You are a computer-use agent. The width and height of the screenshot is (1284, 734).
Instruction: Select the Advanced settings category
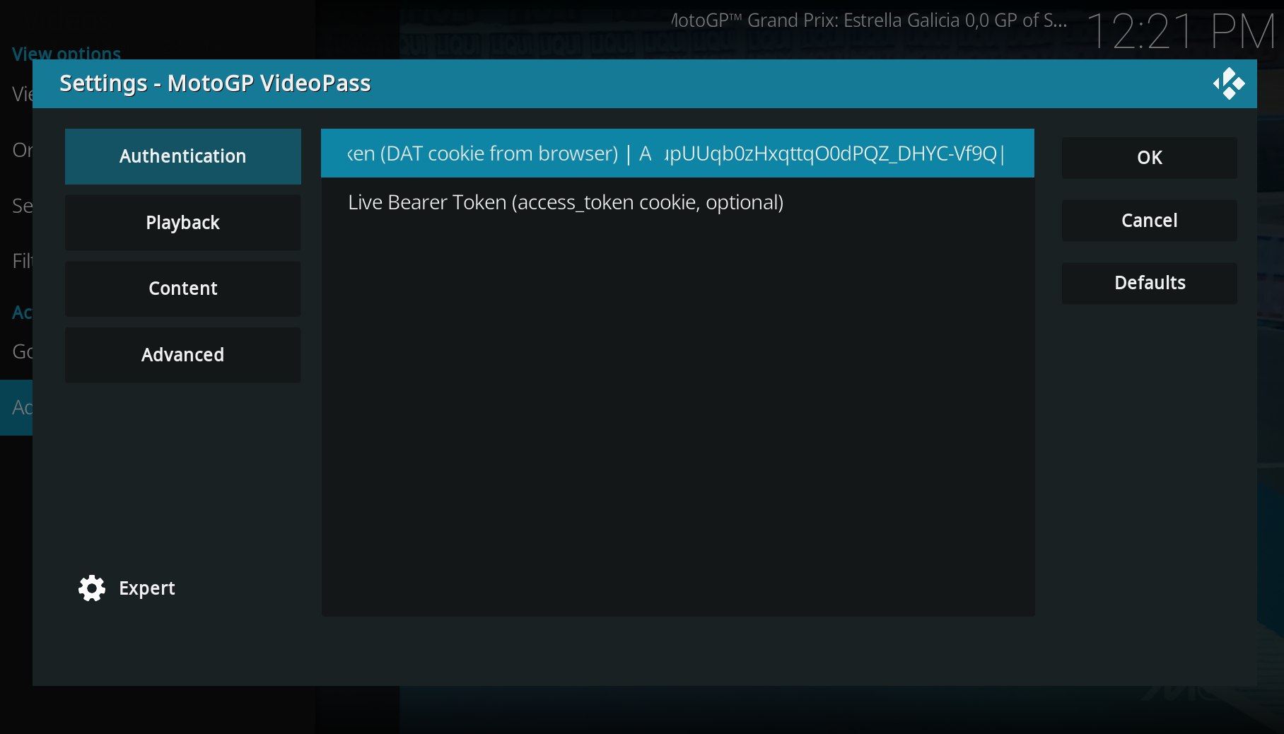(183, 355)
